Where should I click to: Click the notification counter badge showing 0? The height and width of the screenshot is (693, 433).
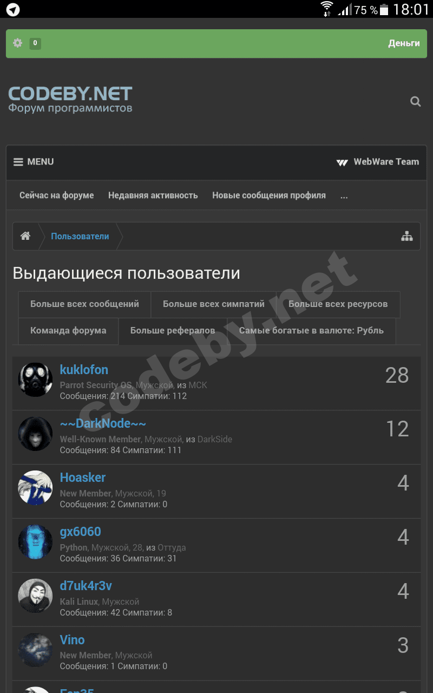tap(35, 43)
